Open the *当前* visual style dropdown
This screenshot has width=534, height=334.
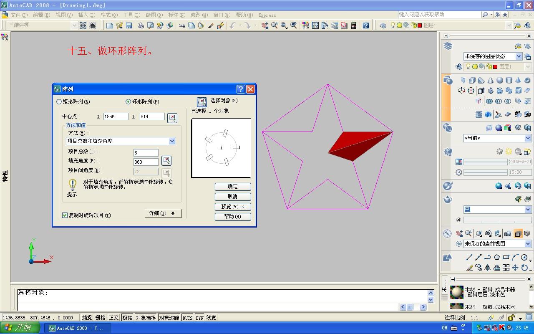pyautogui.click(x=497, y=138)
